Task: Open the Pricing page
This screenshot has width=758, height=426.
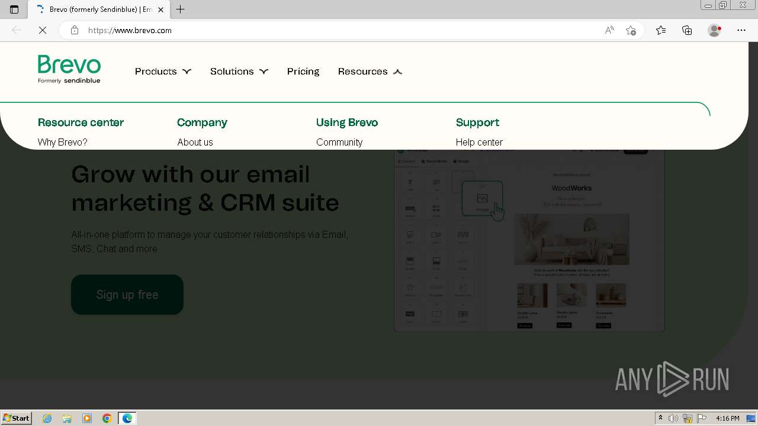Action: [x=303, y=72]
